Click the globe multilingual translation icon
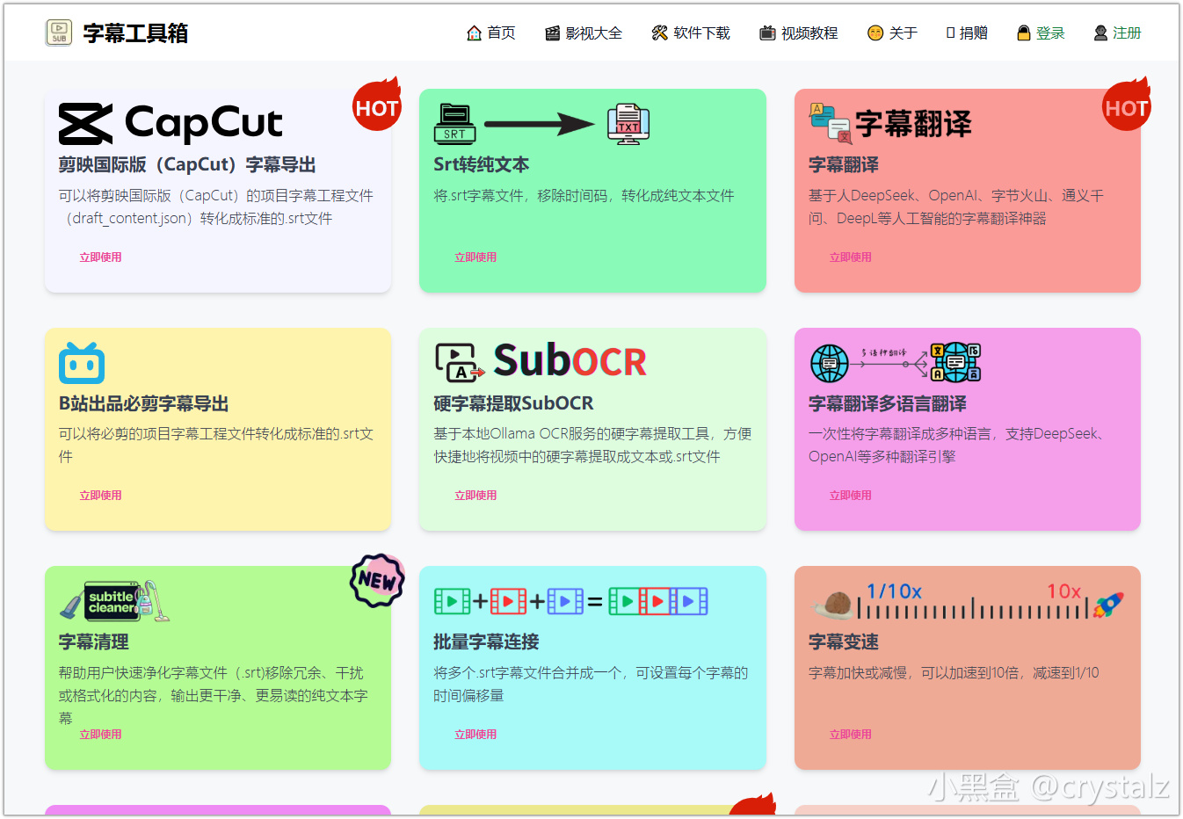The width and height of the screenshot is (1183, 819). pyautogui.click(x=895, y=362)
